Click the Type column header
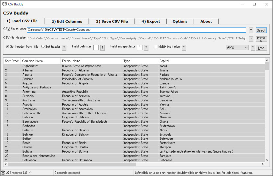Viewport: 273px width, 176px height. pos(140,61)
